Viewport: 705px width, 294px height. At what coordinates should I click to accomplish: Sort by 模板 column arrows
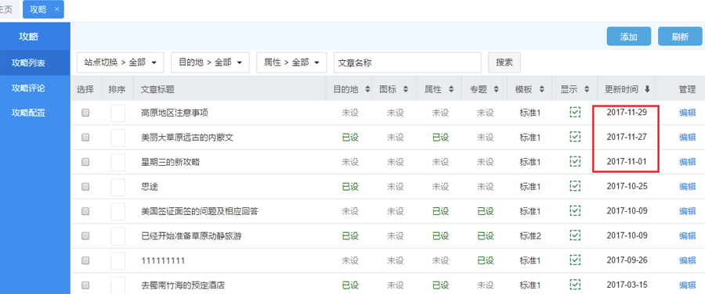click(x=541, y=89)
